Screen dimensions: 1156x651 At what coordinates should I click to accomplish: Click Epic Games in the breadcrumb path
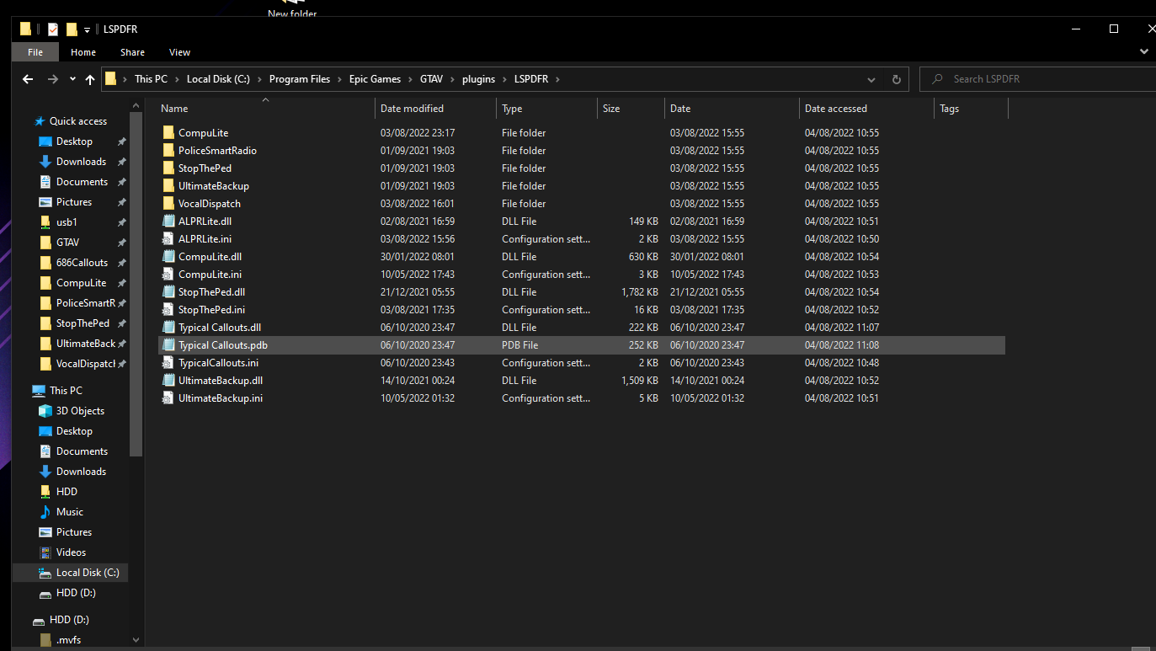point(376,79)
